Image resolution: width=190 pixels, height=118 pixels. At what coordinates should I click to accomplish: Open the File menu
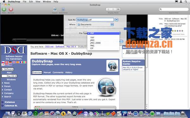[25, 2]
